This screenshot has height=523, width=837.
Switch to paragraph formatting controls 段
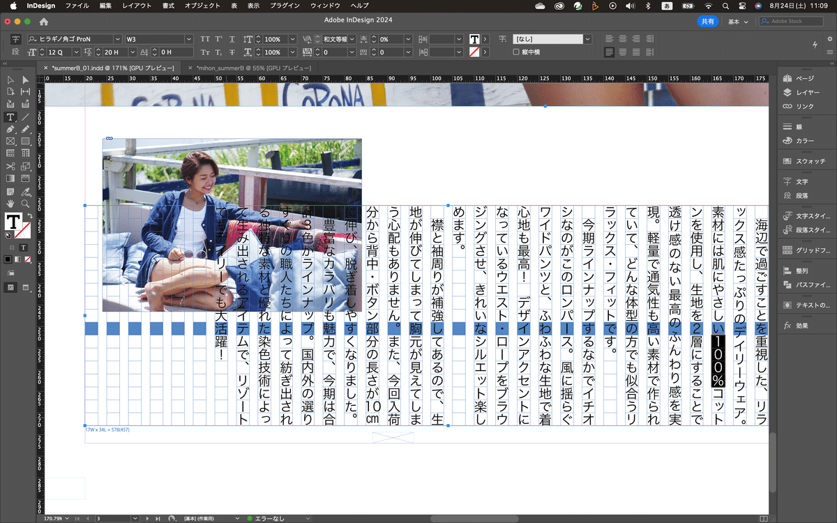[15, 52]
